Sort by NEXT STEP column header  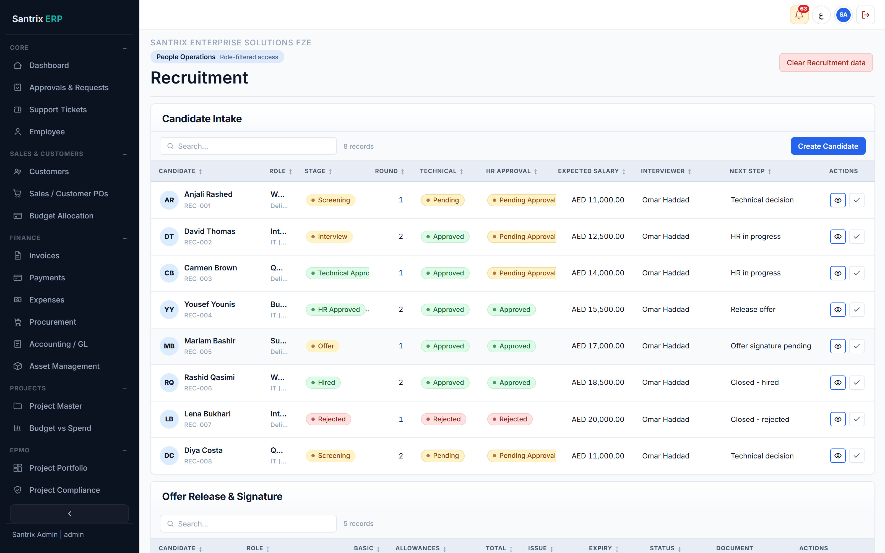pyautogui.click(x=750, y=171)
